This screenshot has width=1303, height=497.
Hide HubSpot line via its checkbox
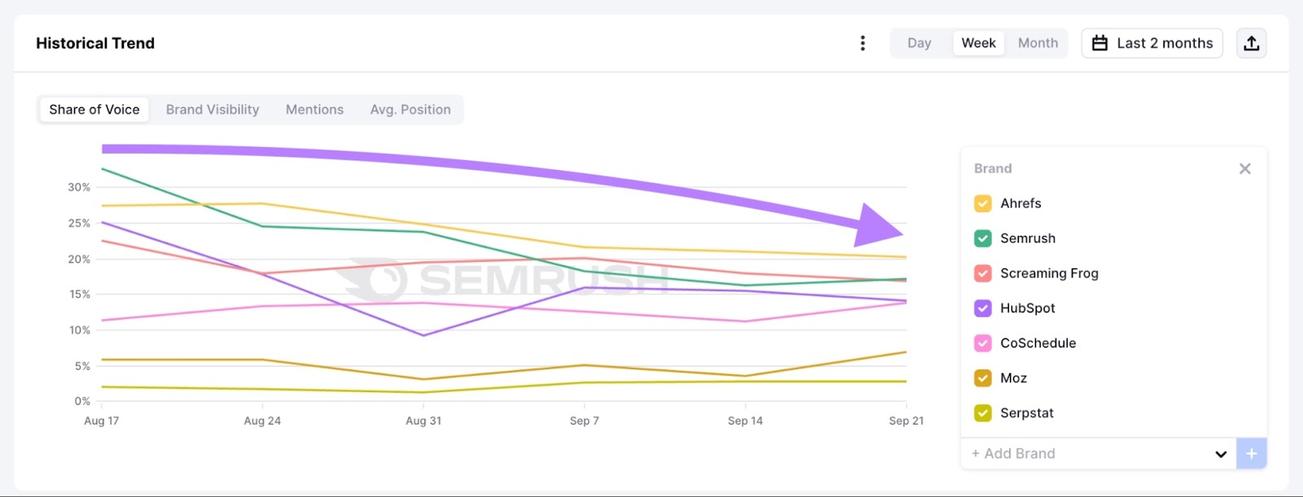click(x=983, y=308)
